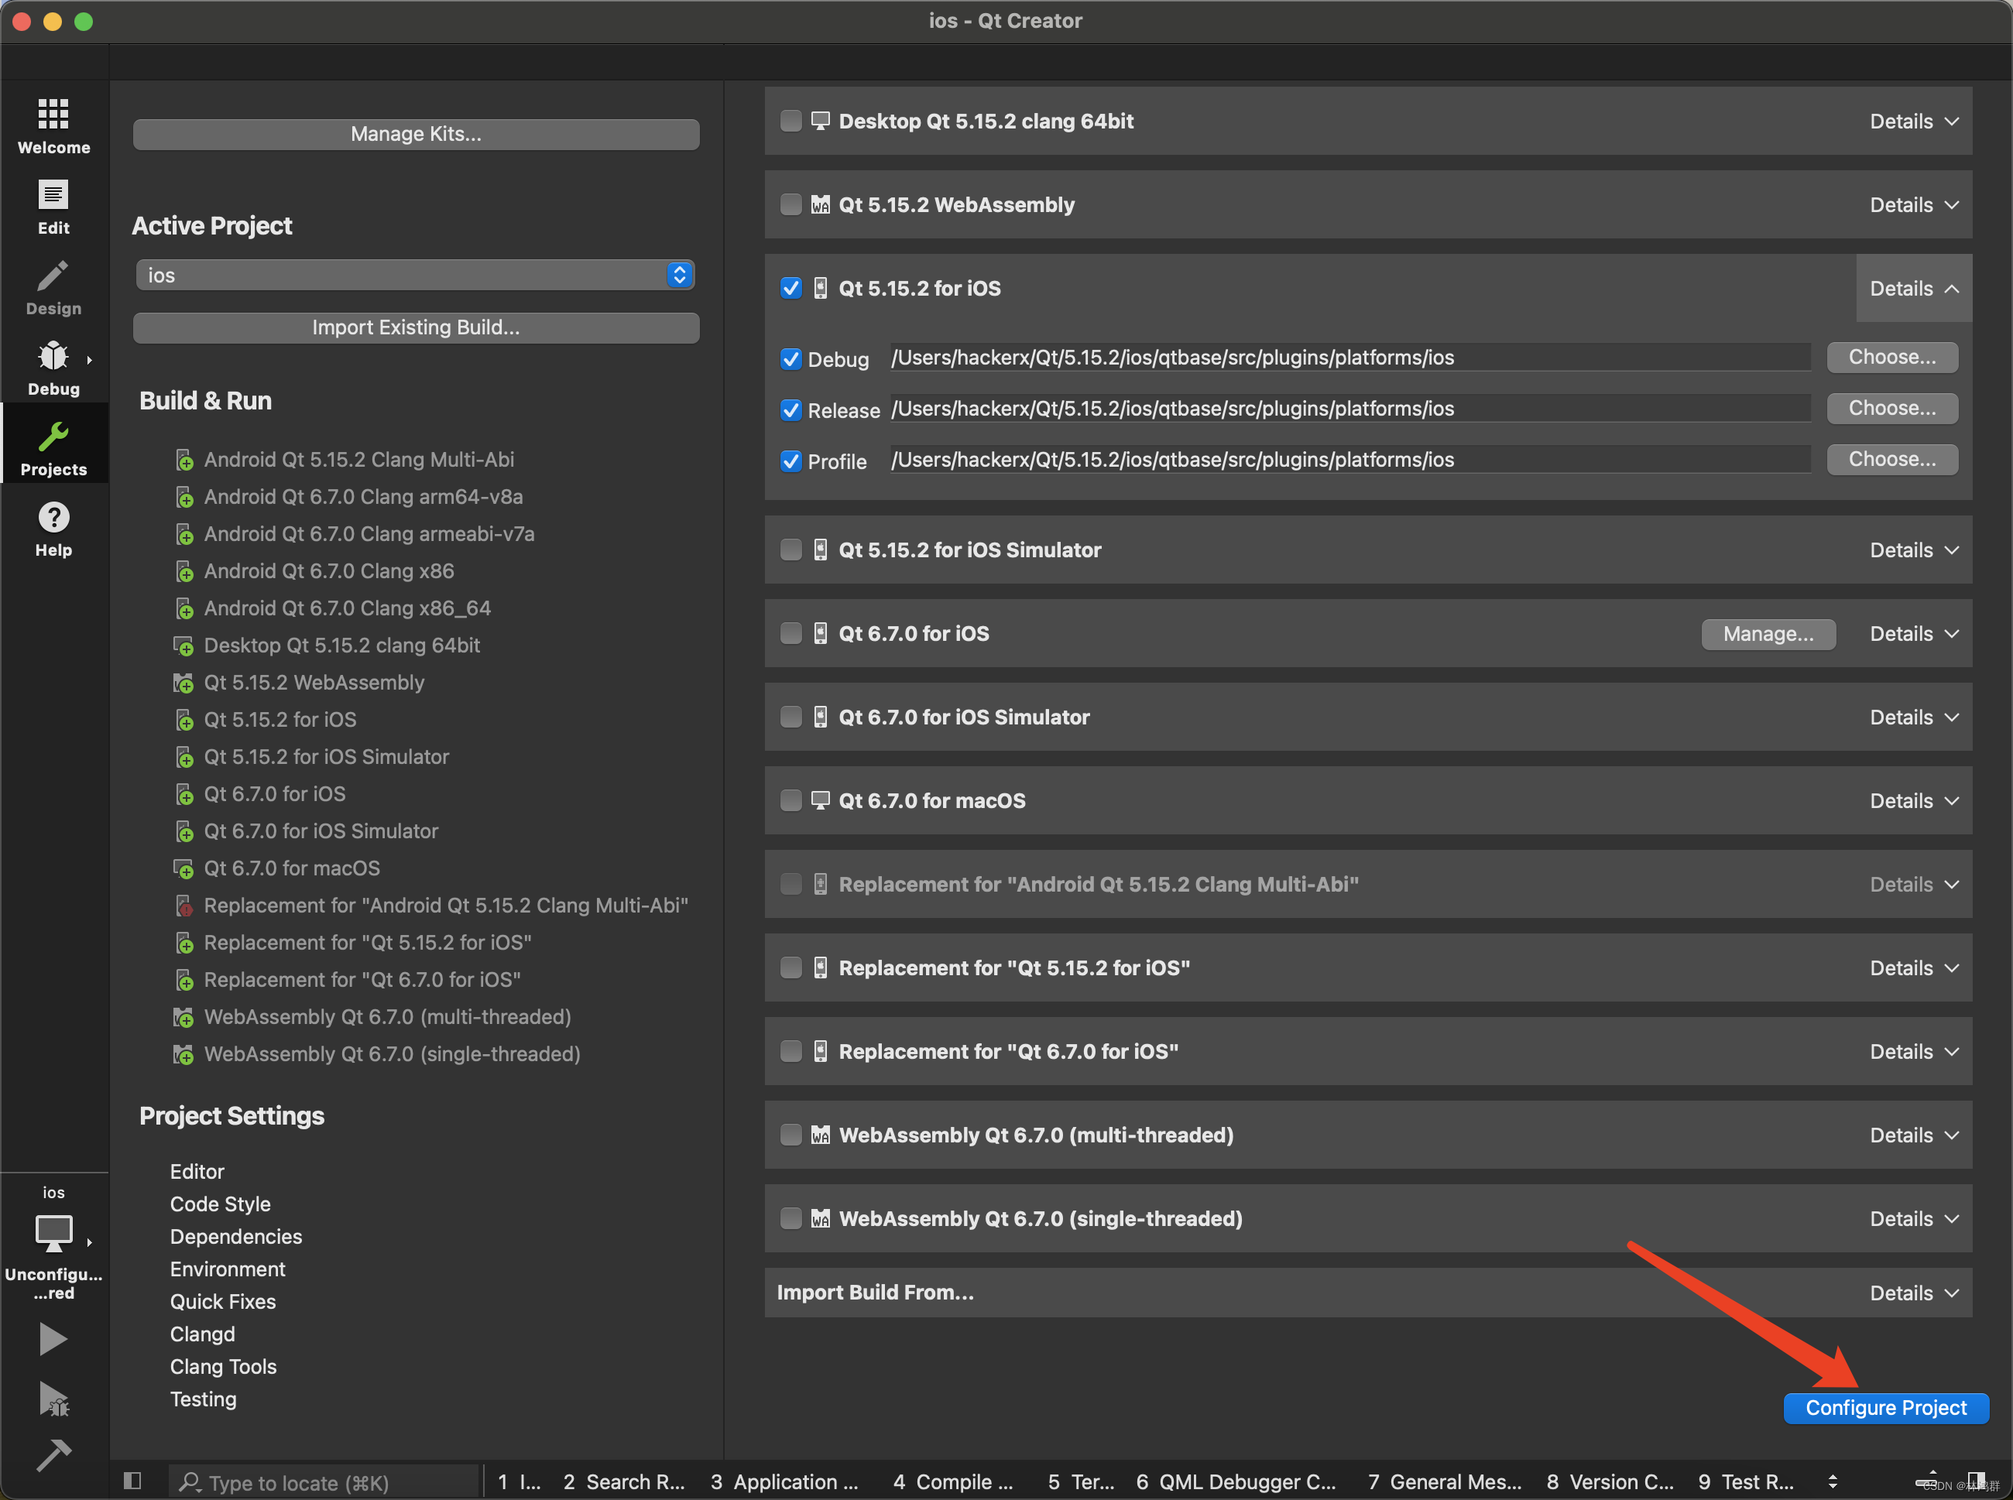Open the General Messages pane
The image size is (2013, 1500).
[1445, 1482]
